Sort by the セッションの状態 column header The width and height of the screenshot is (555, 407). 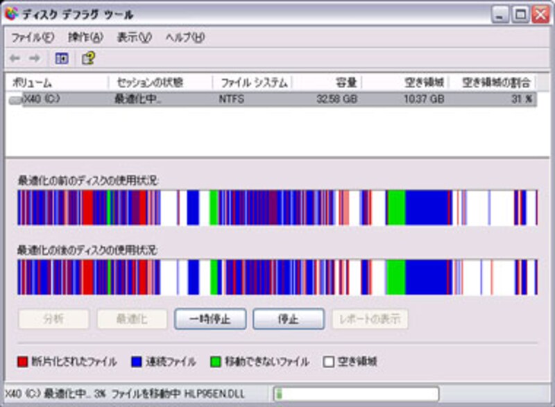pyautogui.click(x=161, y=83)
